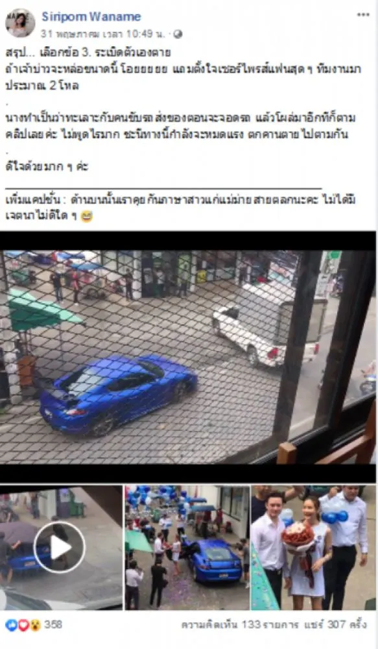Click the wow face reaction icon
This screenshot has height=649, width=378.
[35, 625]
